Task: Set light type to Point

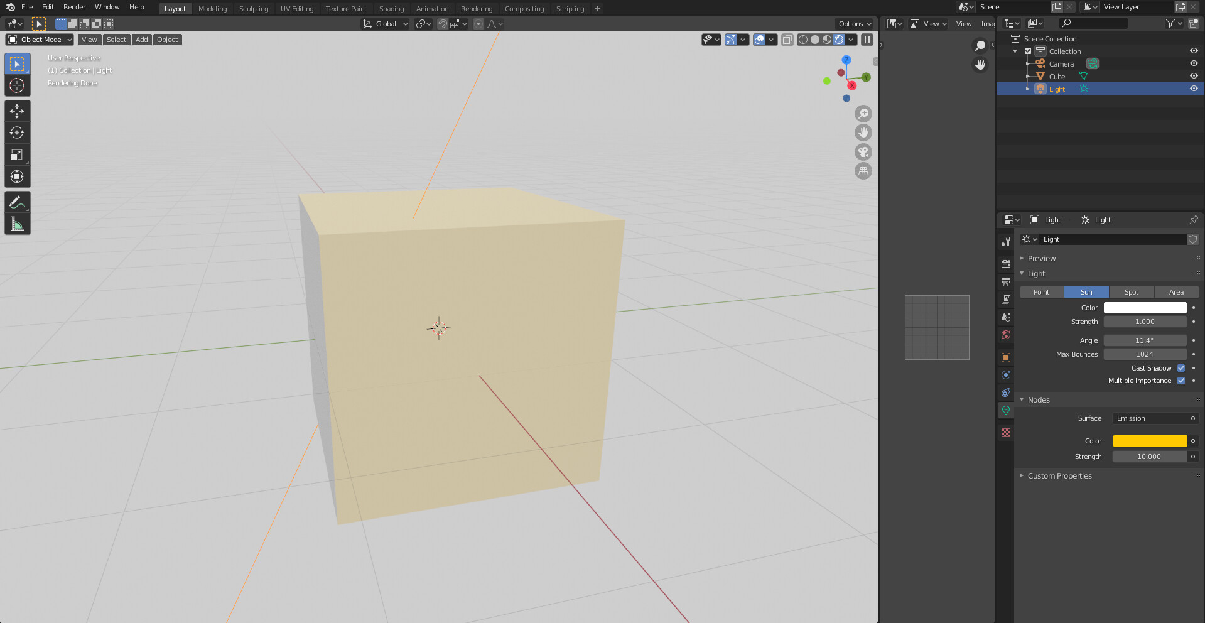Action: coord(1041,292)
